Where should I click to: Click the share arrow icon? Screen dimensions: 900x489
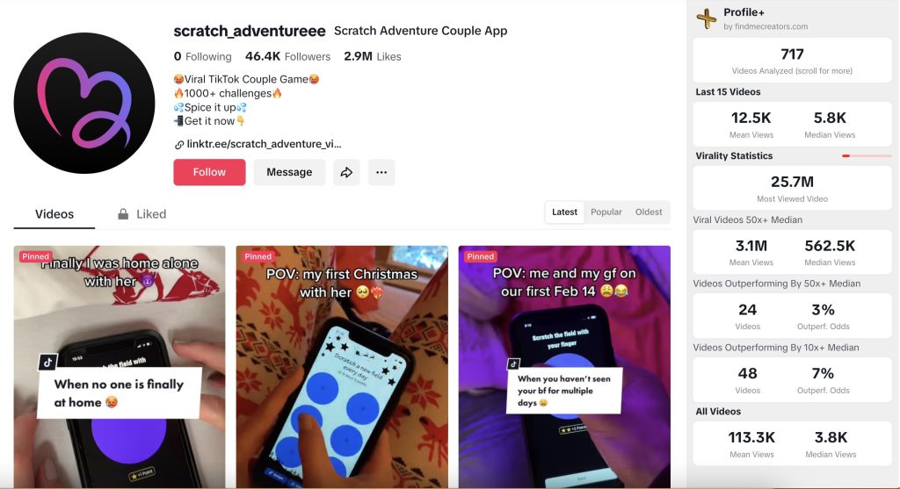tap(346, 172)
